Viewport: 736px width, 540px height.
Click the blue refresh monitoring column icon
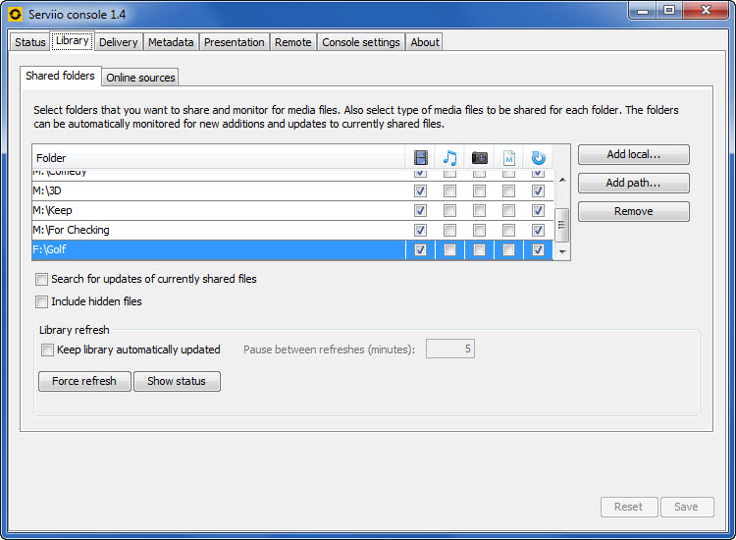pos(538,157)
